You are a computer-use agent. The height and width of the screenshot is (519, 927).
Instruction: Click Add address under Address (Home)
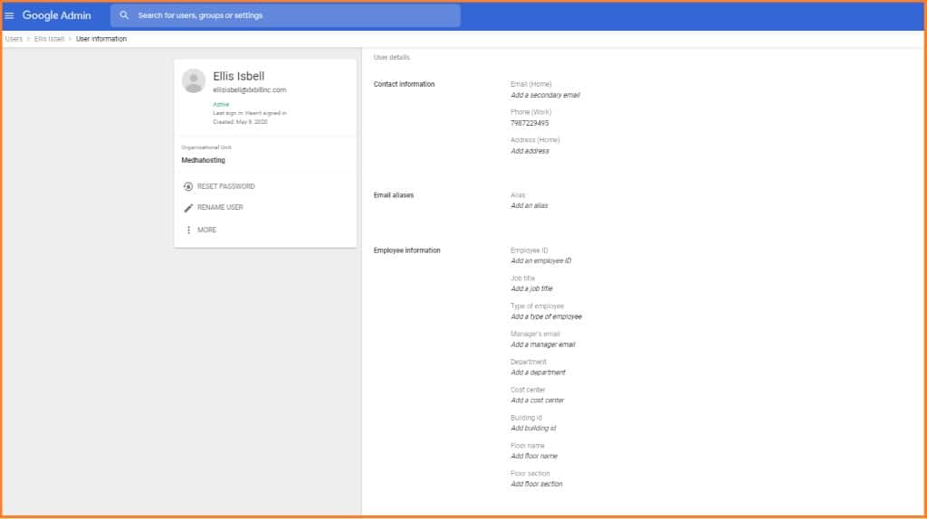(530, 151)
